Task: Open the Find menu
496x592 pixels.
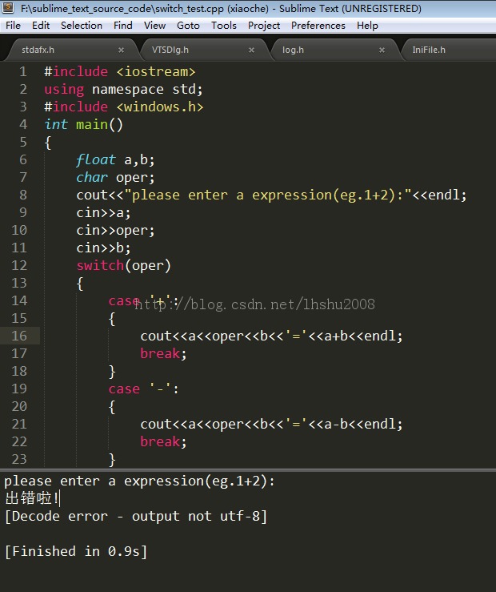Action: click(123, 25)
